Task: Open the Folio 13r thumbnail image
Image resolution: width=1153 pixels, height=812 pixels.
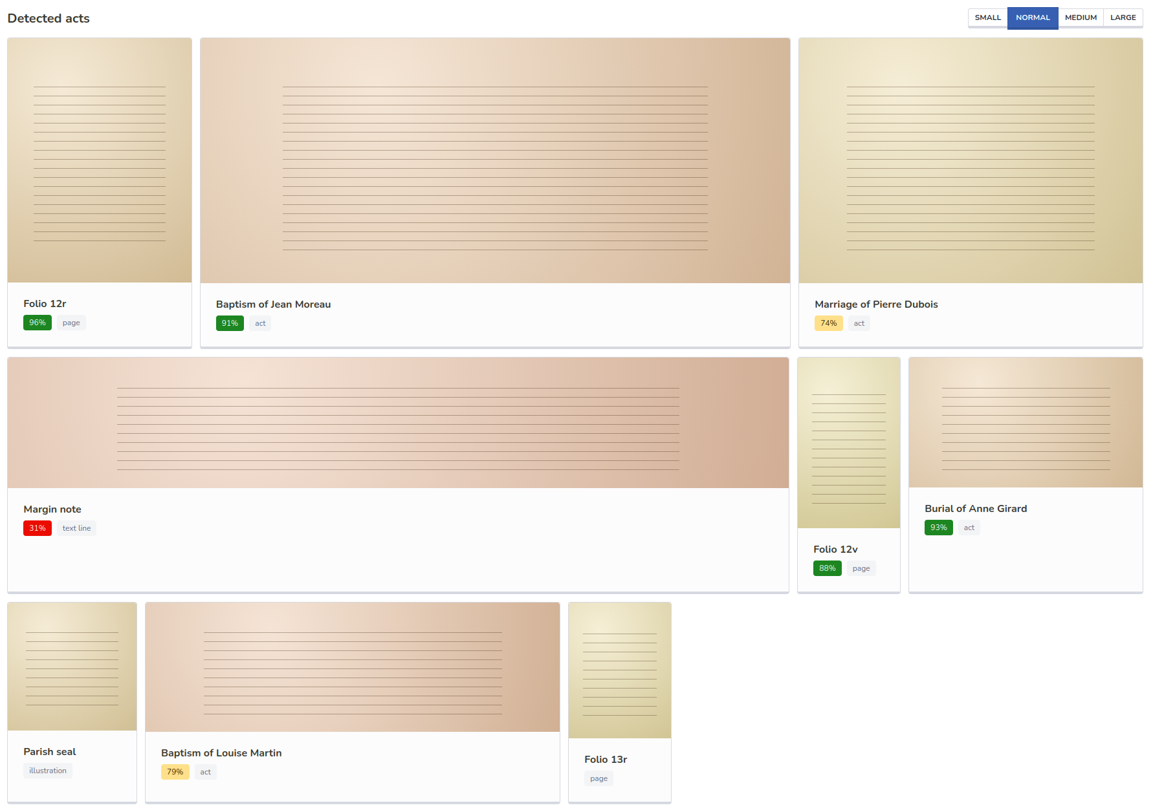Action: (620, 670)
